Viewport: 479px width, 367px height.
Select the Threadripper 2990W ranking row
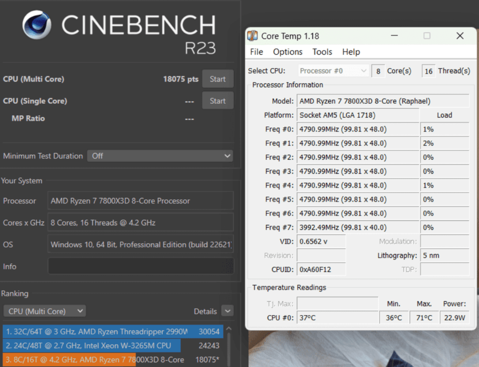[x=113, y=332]
